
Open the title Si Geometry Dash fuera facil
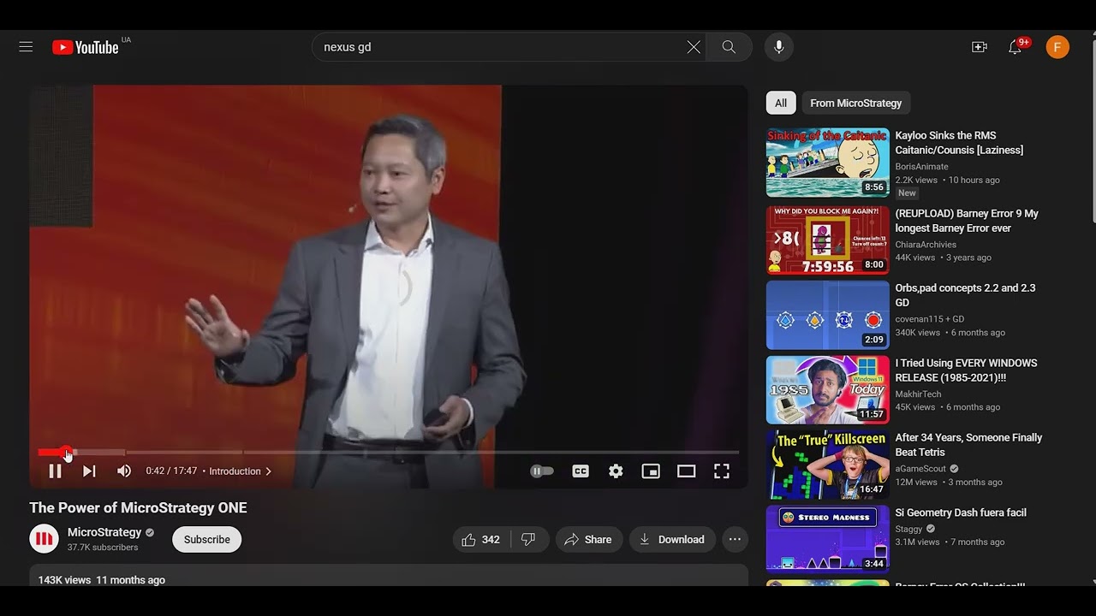click(961, 512)
